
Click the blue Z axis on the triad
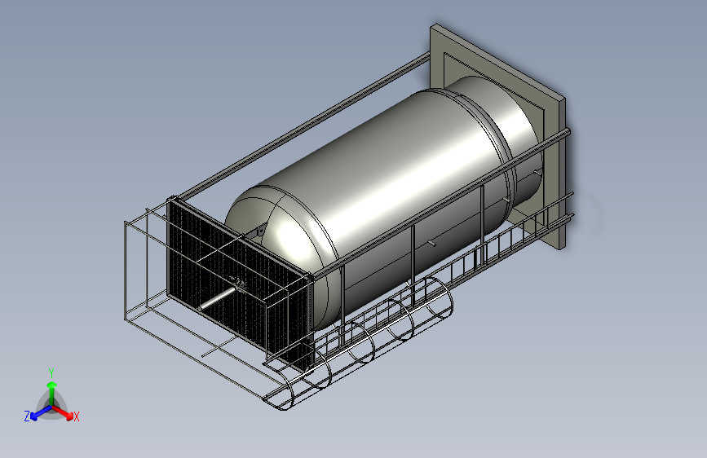[x=38, y=413]
